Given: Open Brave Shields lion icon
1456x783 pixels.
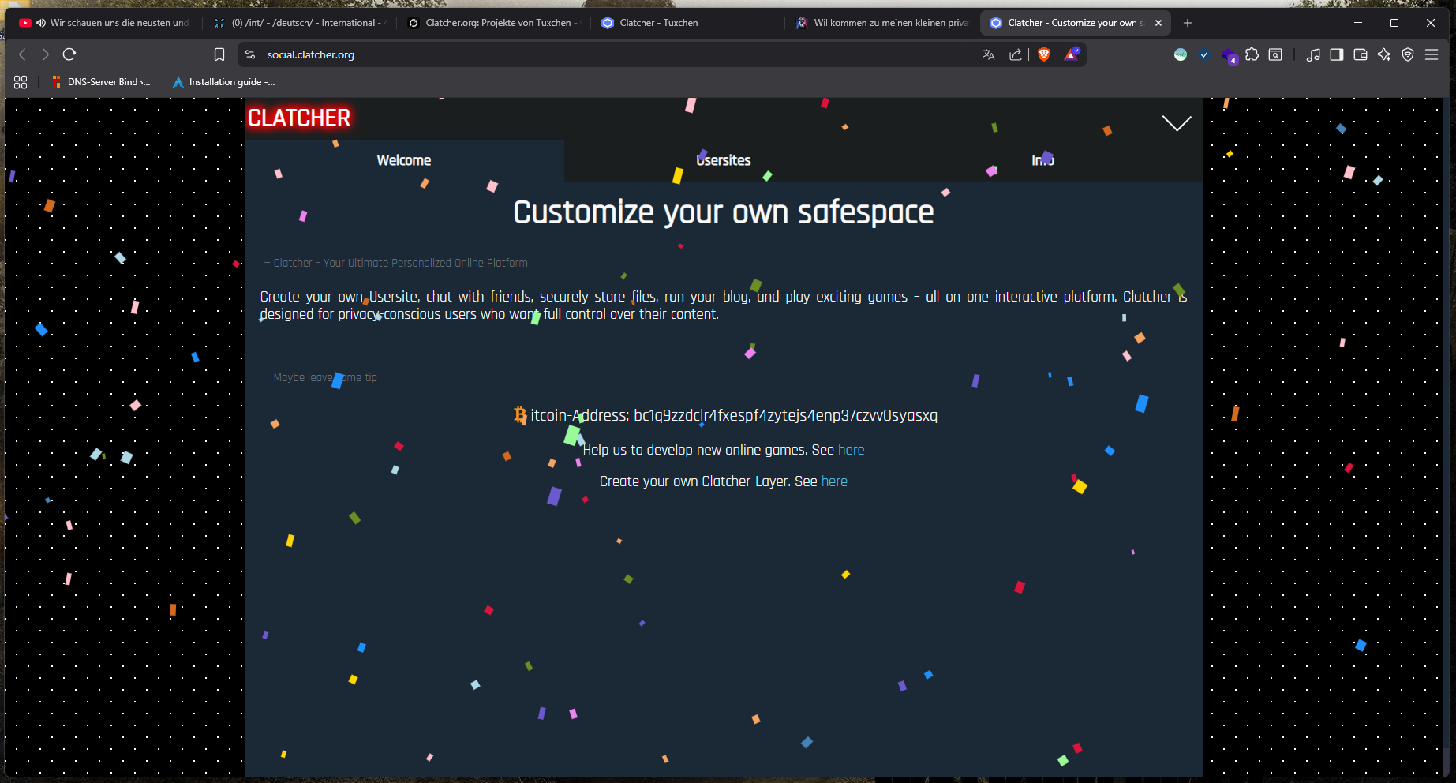Looking at the screenshot, I should 1044,54.
